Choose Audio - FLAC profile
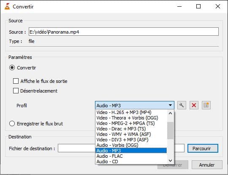 coord(131,156)
